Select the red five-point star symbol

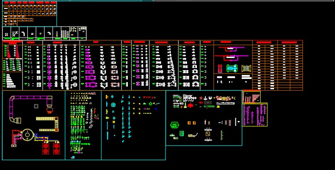point(201,98)
